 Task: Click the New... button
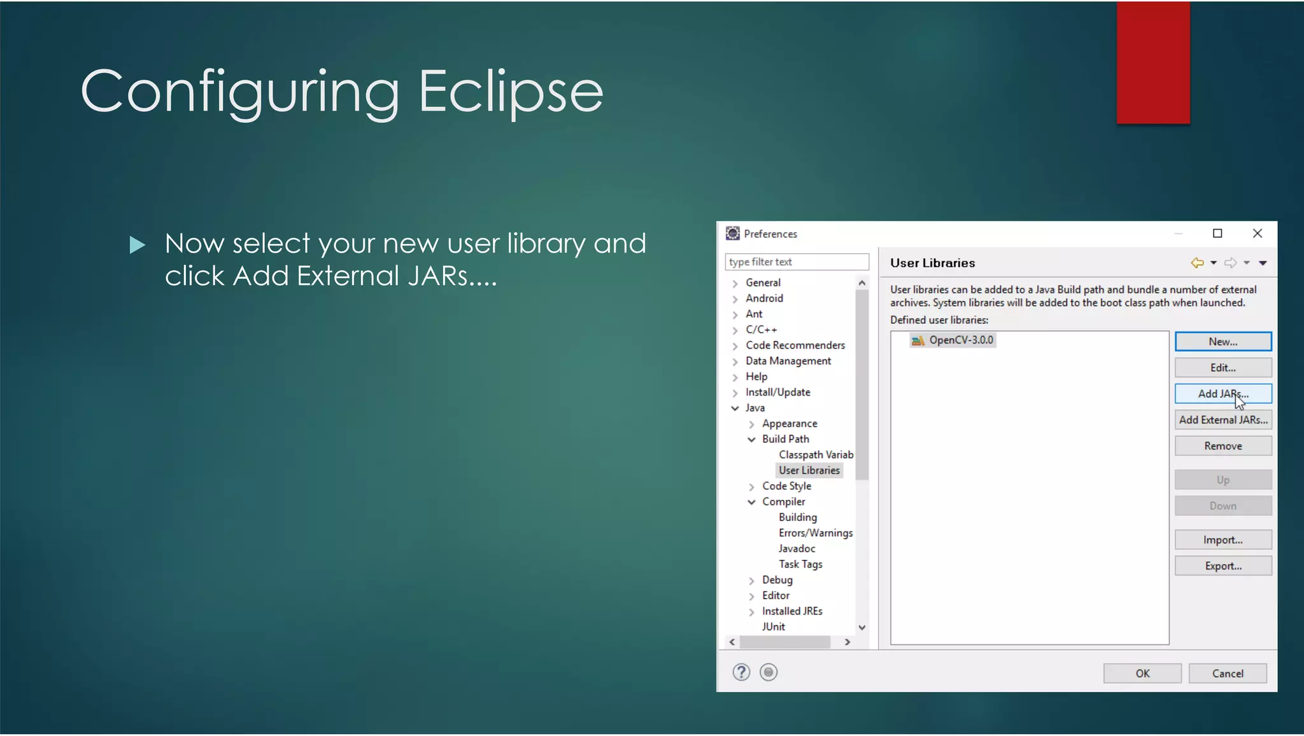point(1222,342)
